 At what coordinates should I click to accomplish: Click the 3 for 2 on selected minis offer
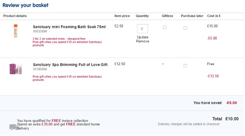tap(59, 39)
